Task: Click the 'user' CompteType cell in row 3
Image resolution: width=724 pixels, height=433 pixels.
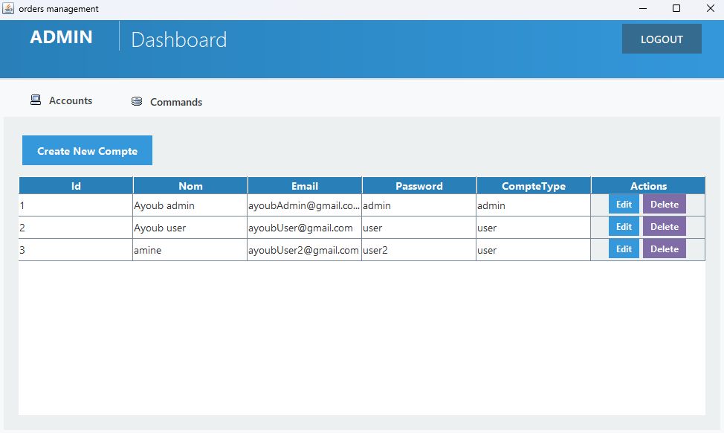Action: pyautogui.click(x=533, y=249)
